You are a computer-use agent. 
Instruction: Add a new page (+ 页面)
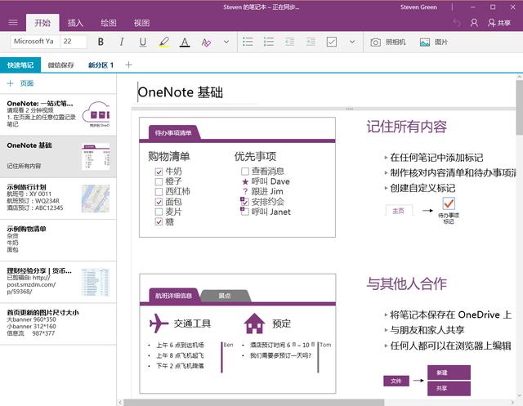pyautogui.click(x=20, y=83)
